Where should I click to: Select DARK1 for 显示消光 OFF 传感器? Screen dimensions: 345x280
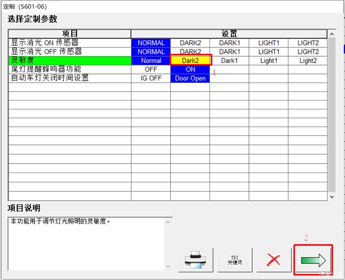pyautogui.click(x=229, y=52)
